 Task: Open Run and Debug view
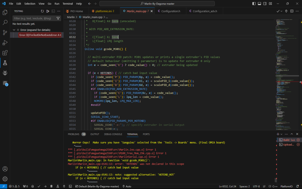click(x=5, y=43)
